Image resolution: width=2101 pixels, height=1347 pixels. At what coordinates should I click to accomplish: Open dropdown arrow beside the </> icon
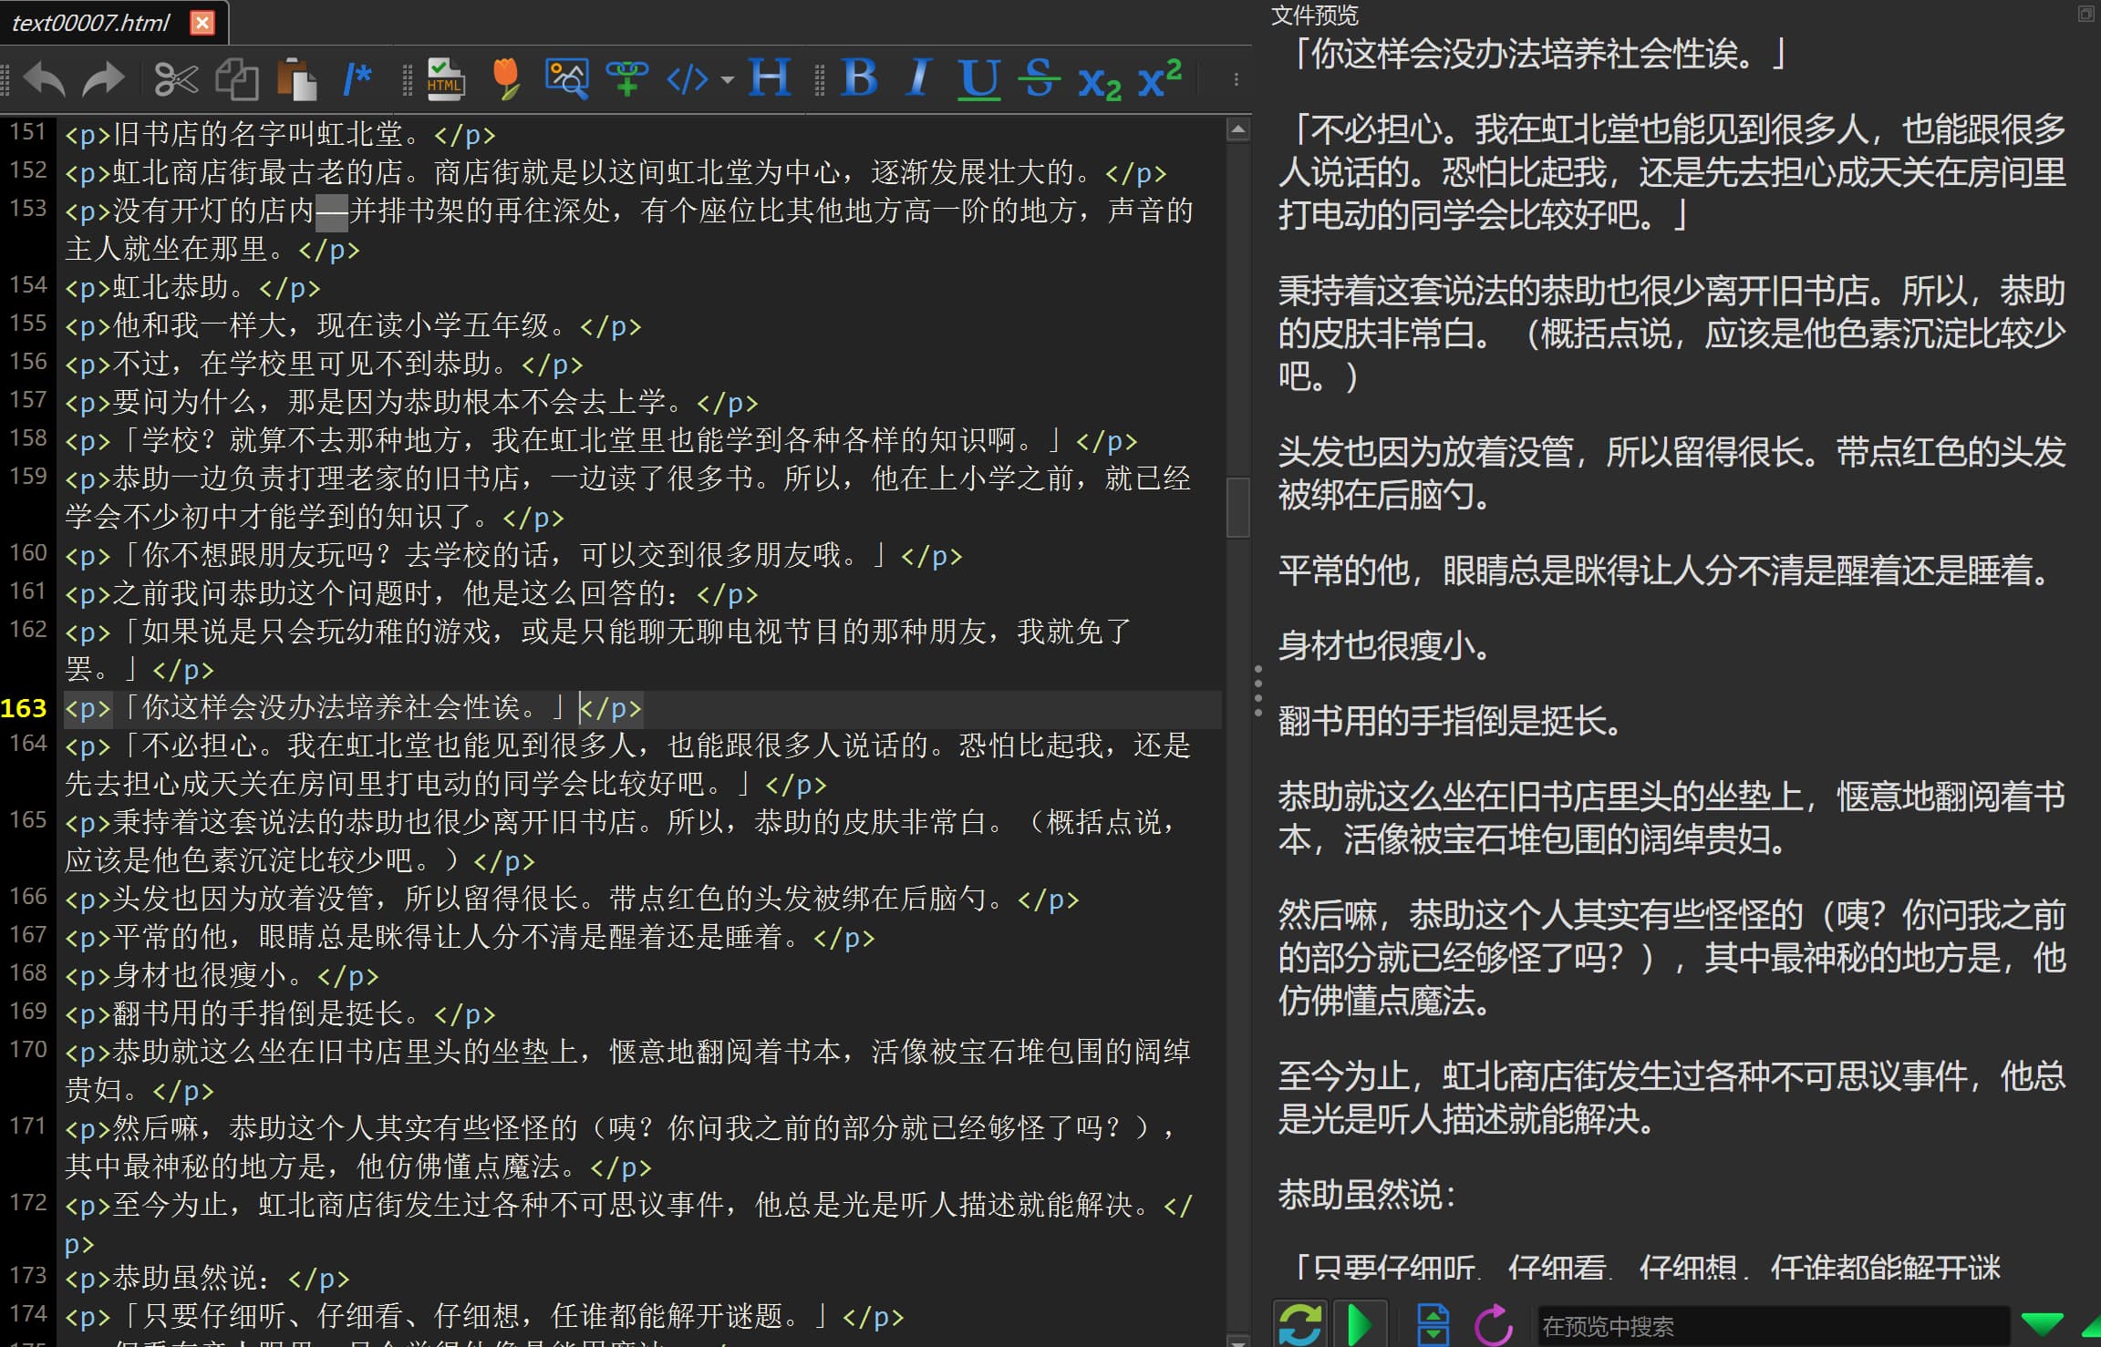tap(727, 80)
